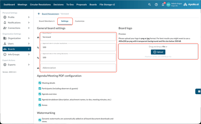201x124 pixels.
Task: Open the notifications bell icon
Action: click(x=163, y=5)
